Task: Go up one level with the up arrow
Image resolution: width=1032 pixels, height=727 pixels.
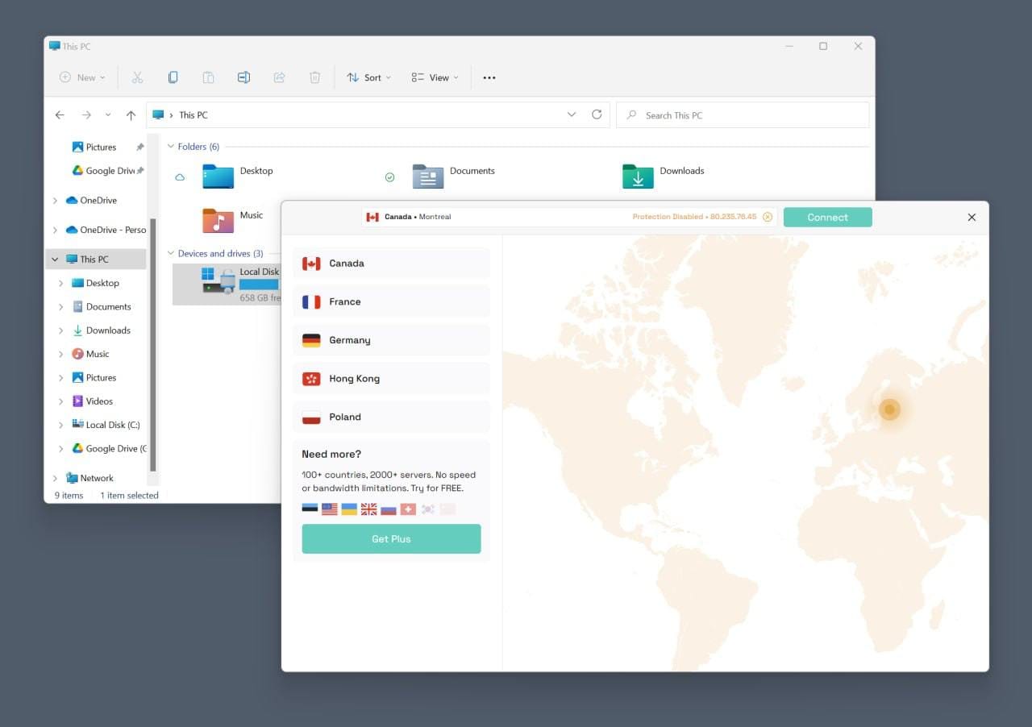Action: tap(131, 114)
